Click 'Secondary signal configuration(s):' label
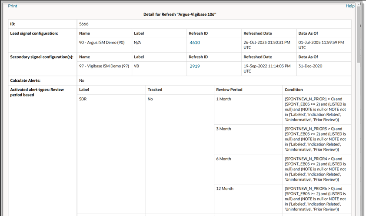 [42, 57]
